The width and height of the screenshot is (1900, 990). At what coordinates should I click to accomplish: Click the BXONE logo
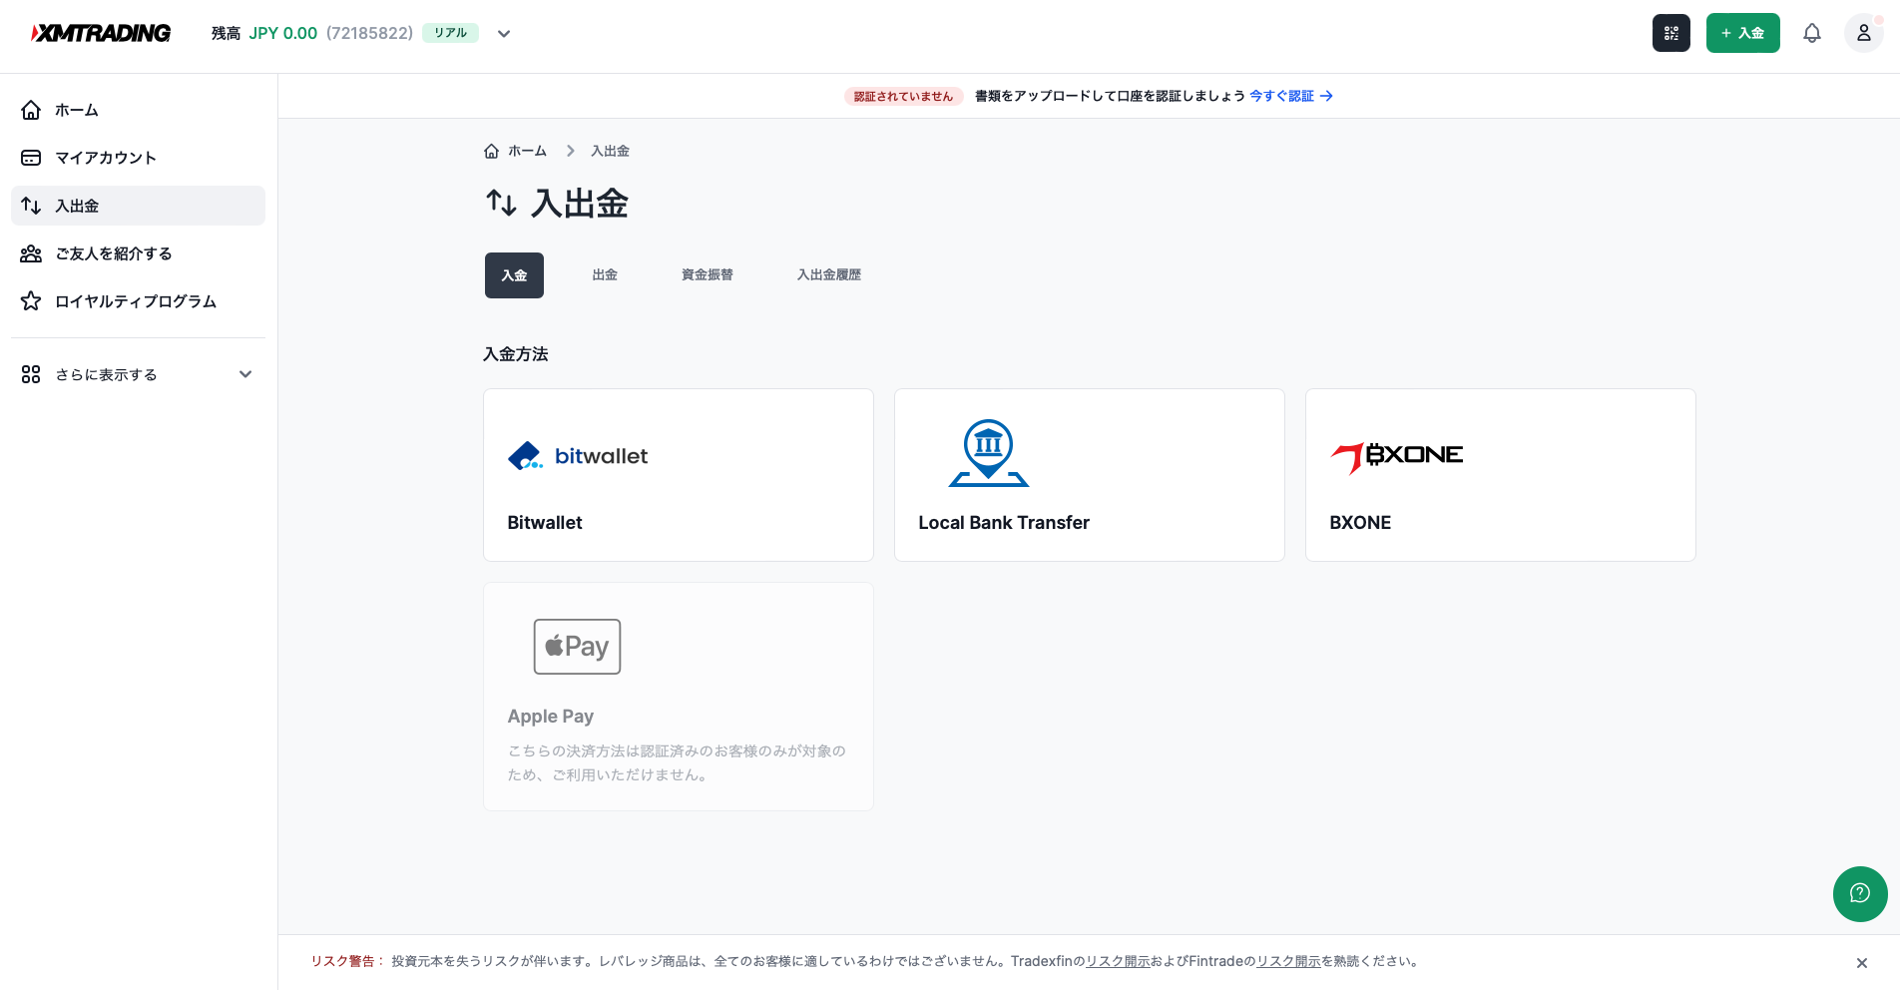[x=1397, y=457]
